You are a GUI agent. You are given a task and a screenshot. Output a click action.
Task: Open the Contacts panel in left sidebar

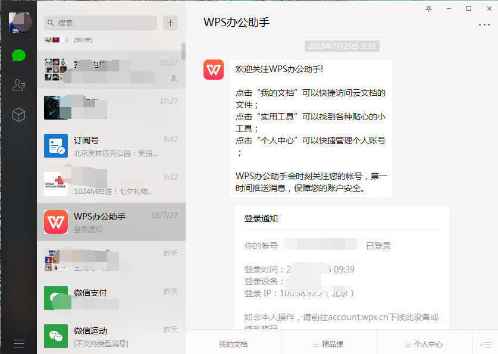pyautogui.click(x=18, y=84)
